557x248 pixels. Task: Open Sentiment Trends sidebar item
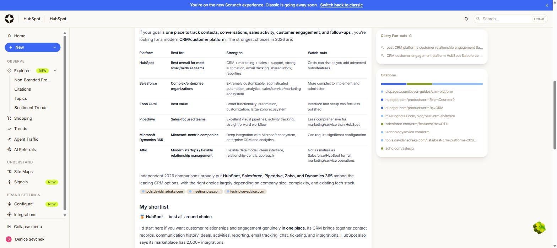point(31,108)
